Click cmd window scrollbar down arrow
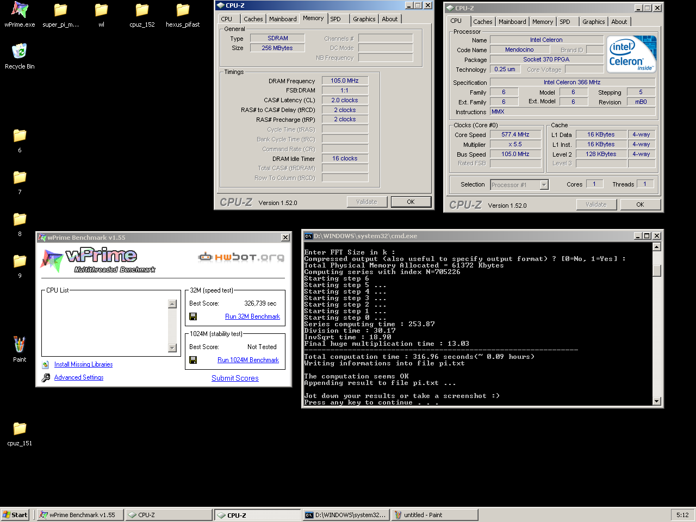The width and height of the screenshot is (696, 522). (656, 401)
